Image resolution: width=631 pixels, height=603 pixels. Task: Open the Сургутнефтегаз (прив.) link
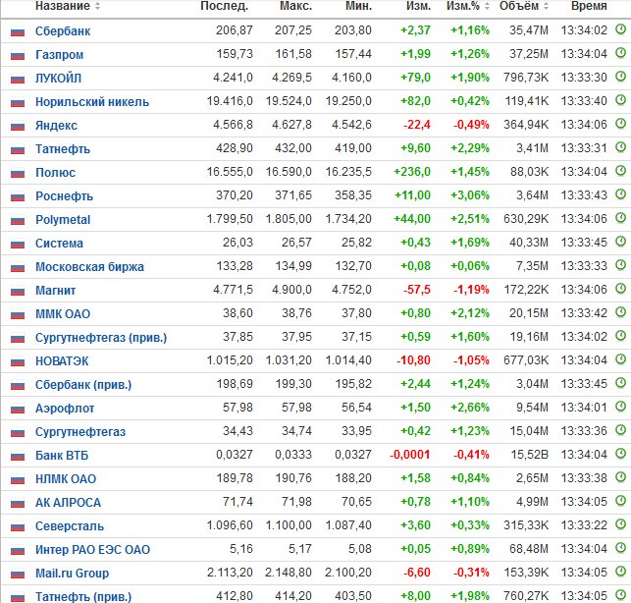101,338
